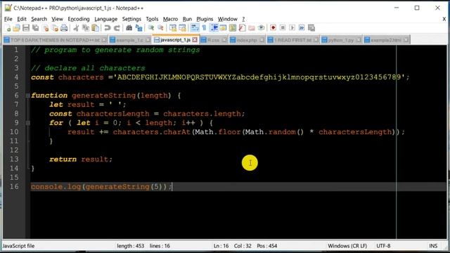Open the Tools menu
450x253 pixels.
[152, 19]
